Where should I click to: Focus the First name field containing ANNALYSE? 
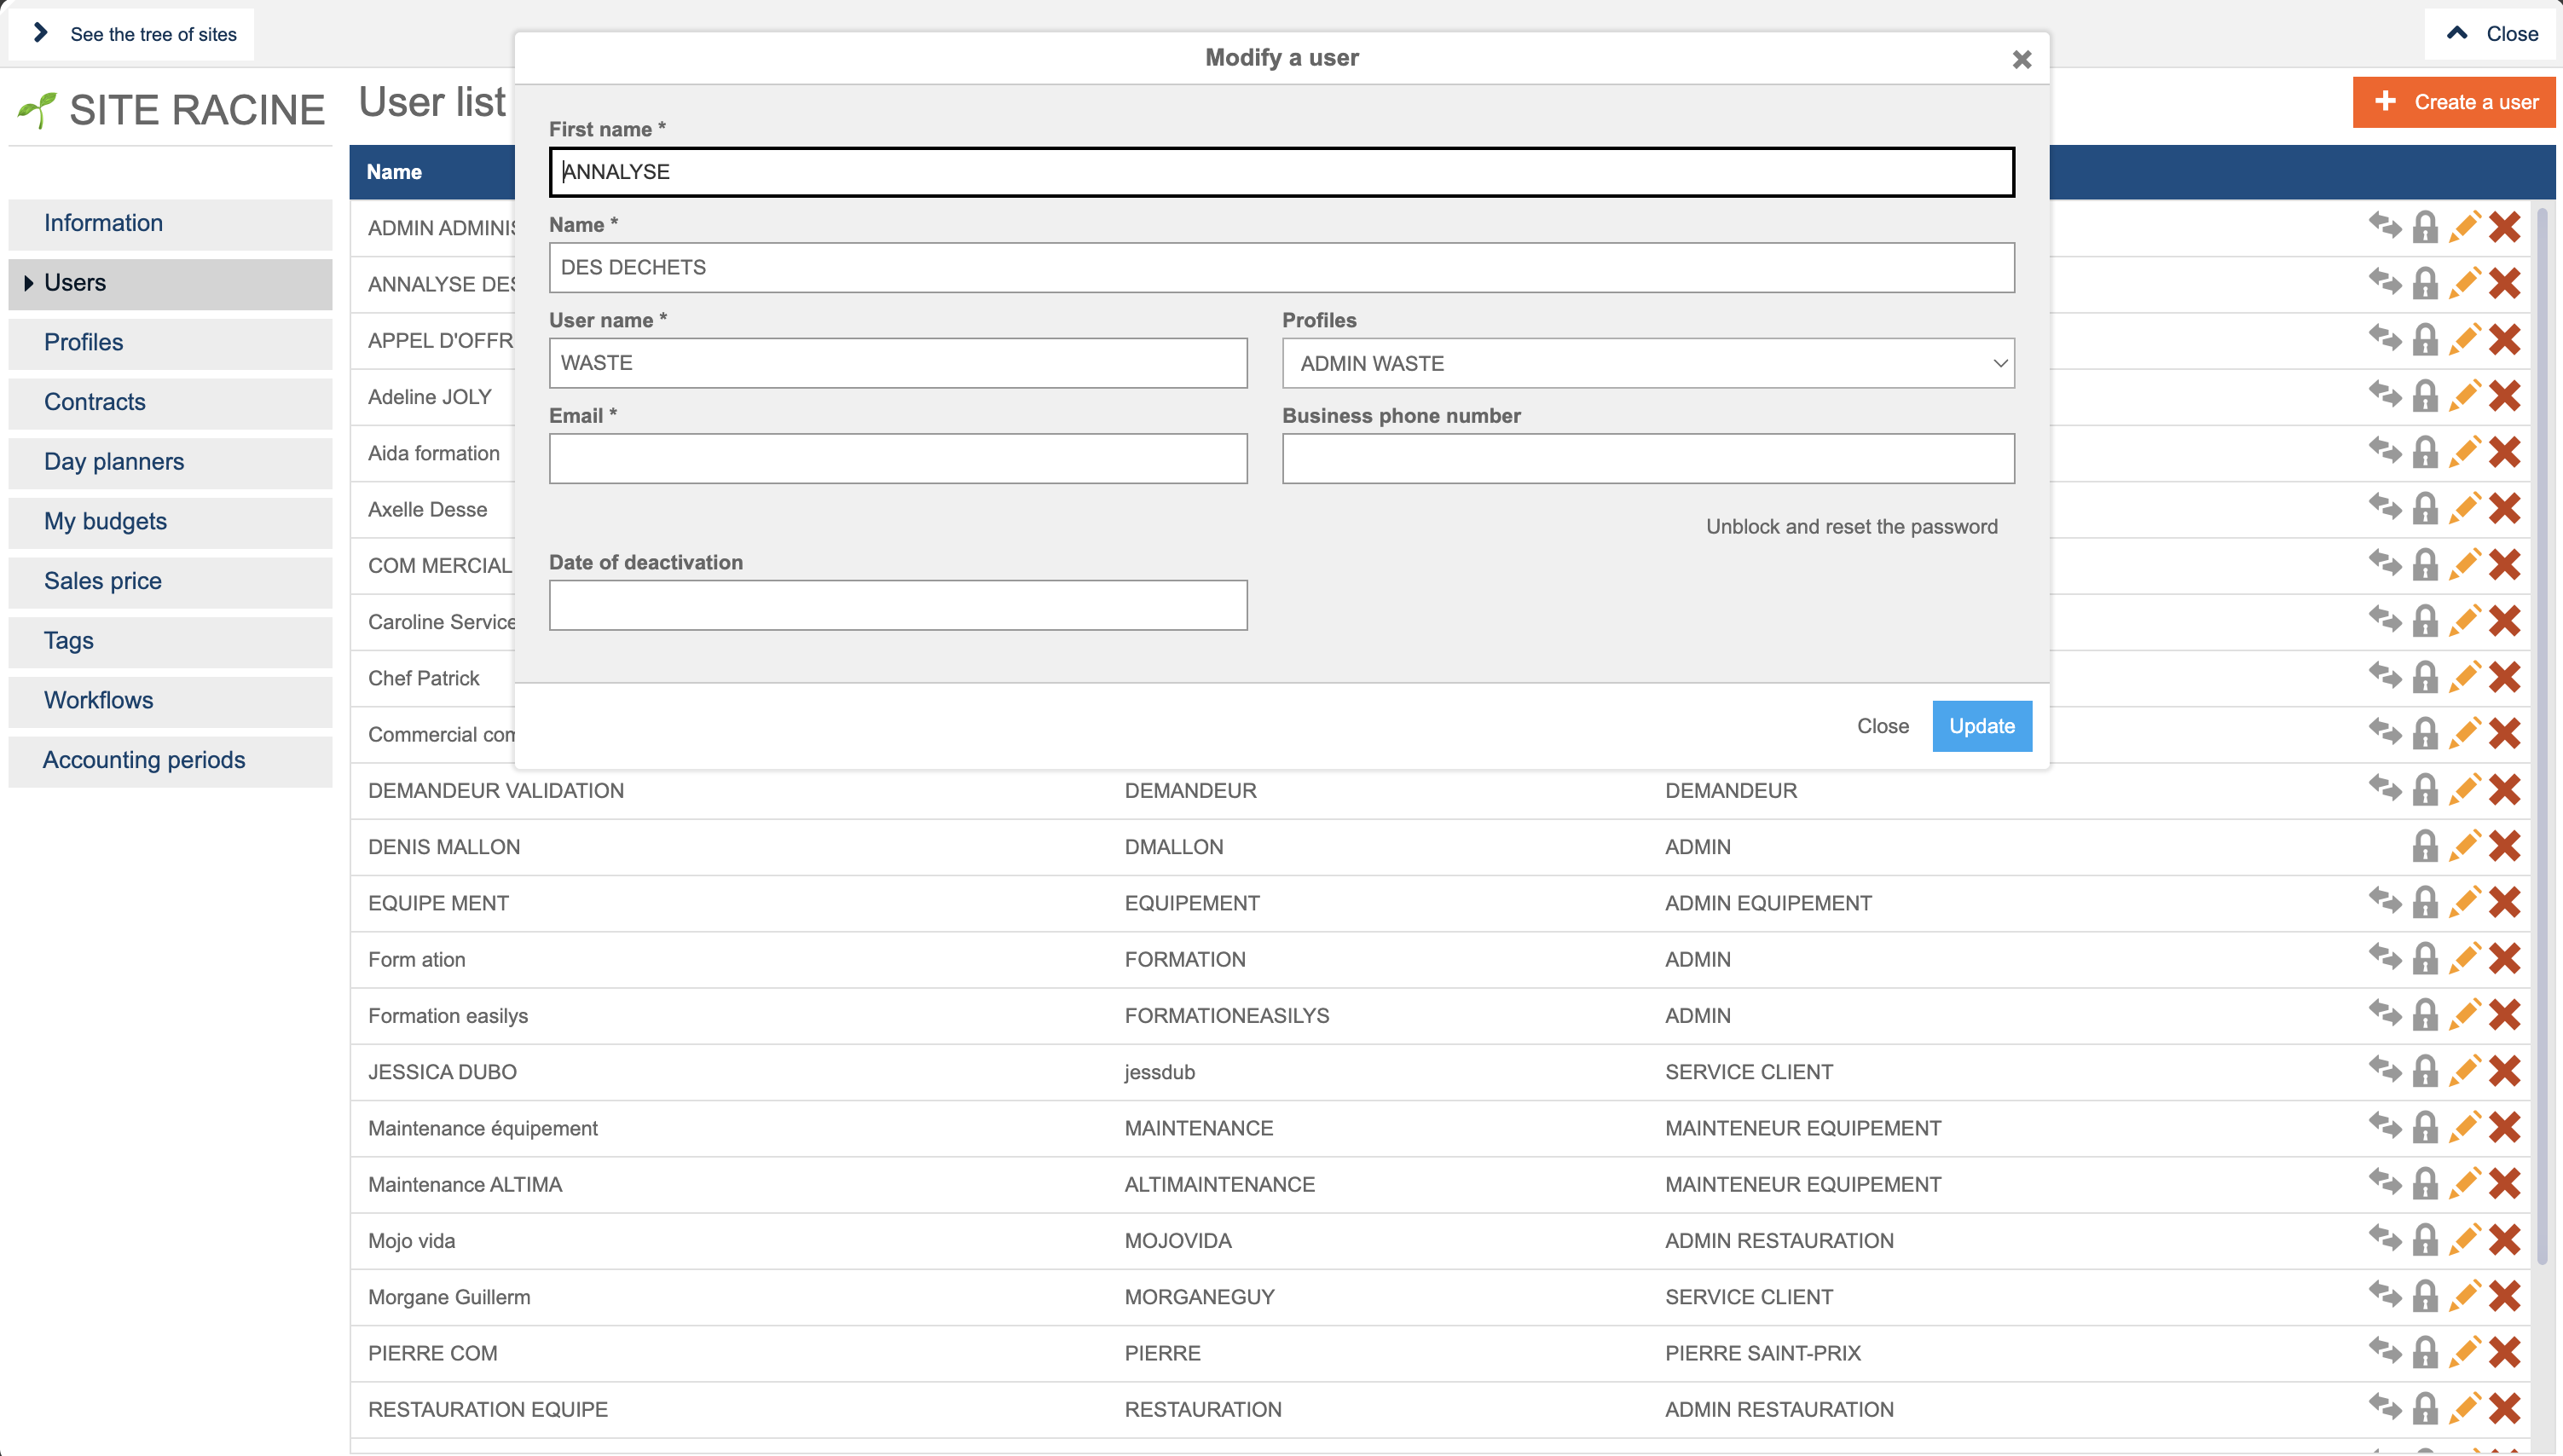1281,172
